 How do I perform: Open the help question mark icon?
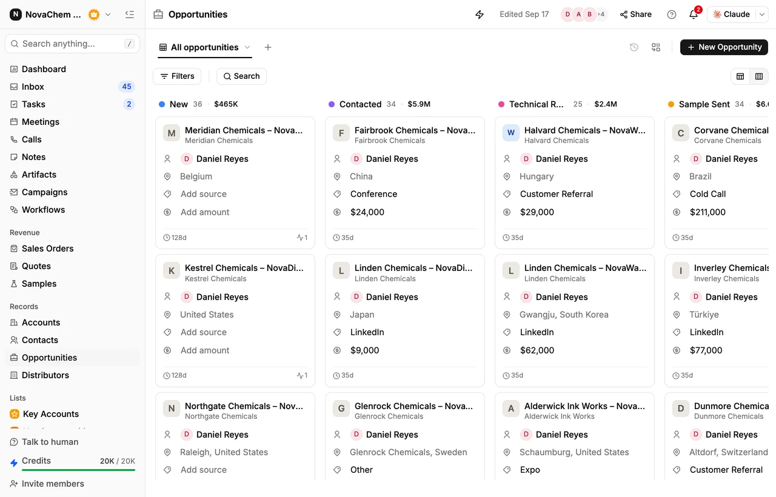pyautogui.click(x=672, y=15)
